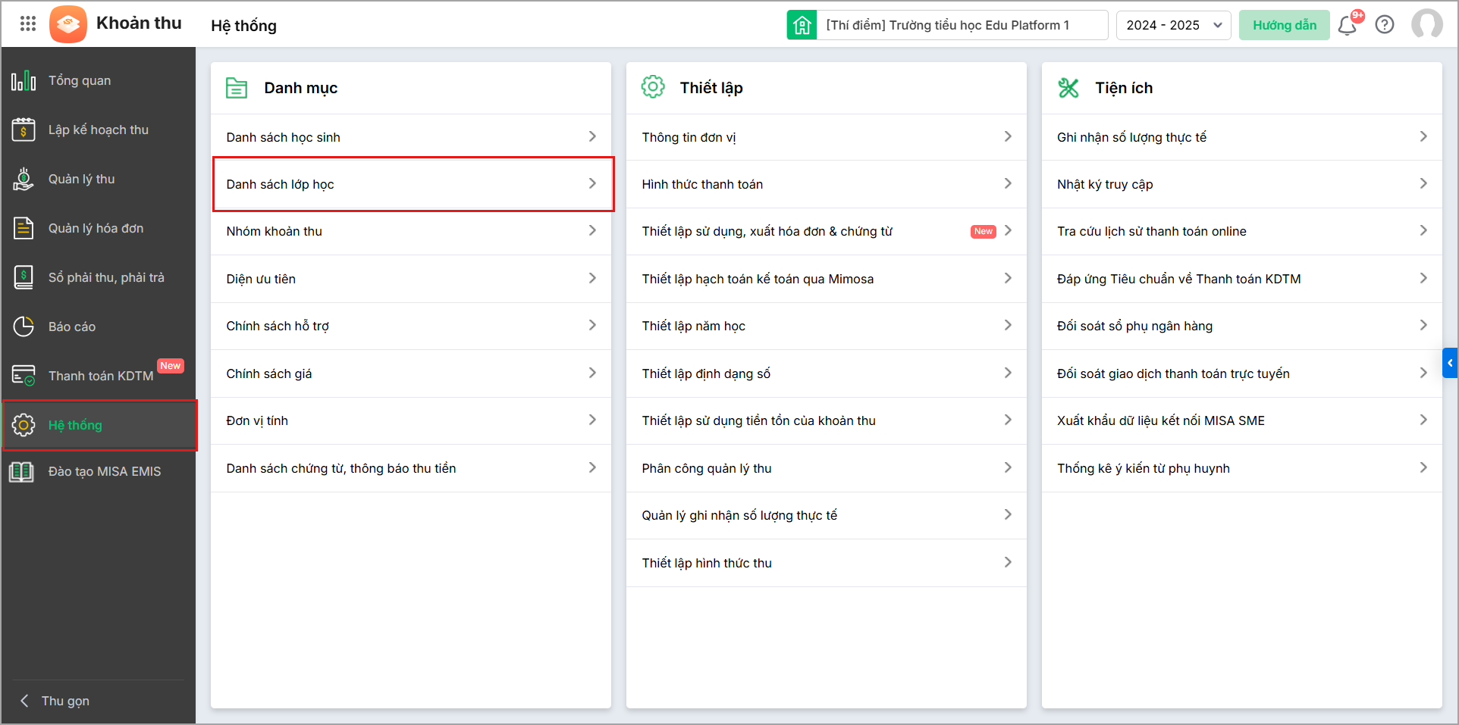This screenshot has width=1459, height=725.
Task: Open Quản lý ghi nhận số lượng thực tế
Action: coord(827,515)
